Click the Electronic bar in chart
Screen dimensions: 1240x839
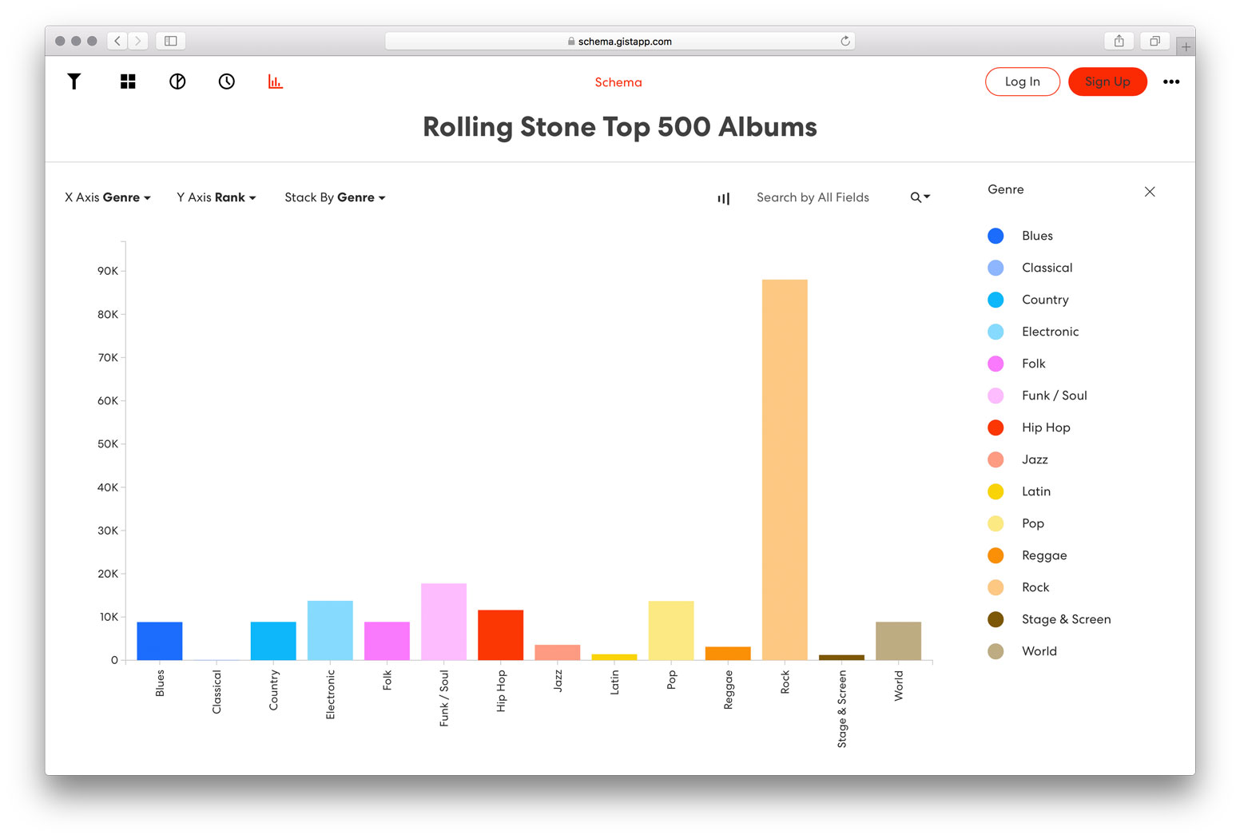click(x=330, y=630)
